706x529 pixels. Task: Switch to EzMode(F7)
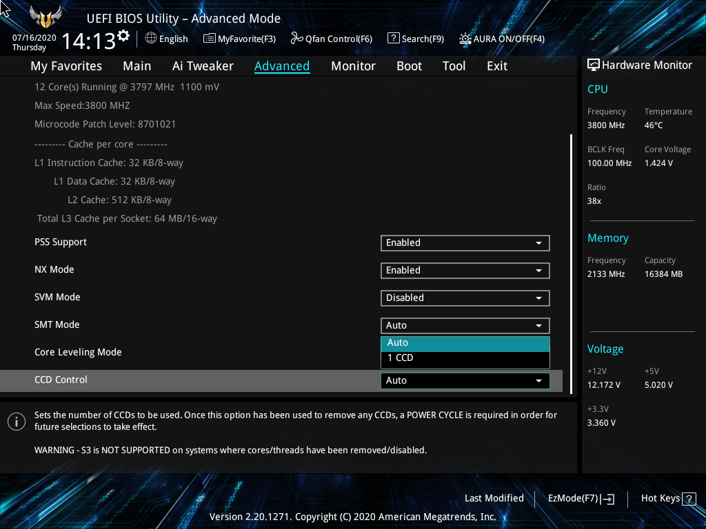573,499
